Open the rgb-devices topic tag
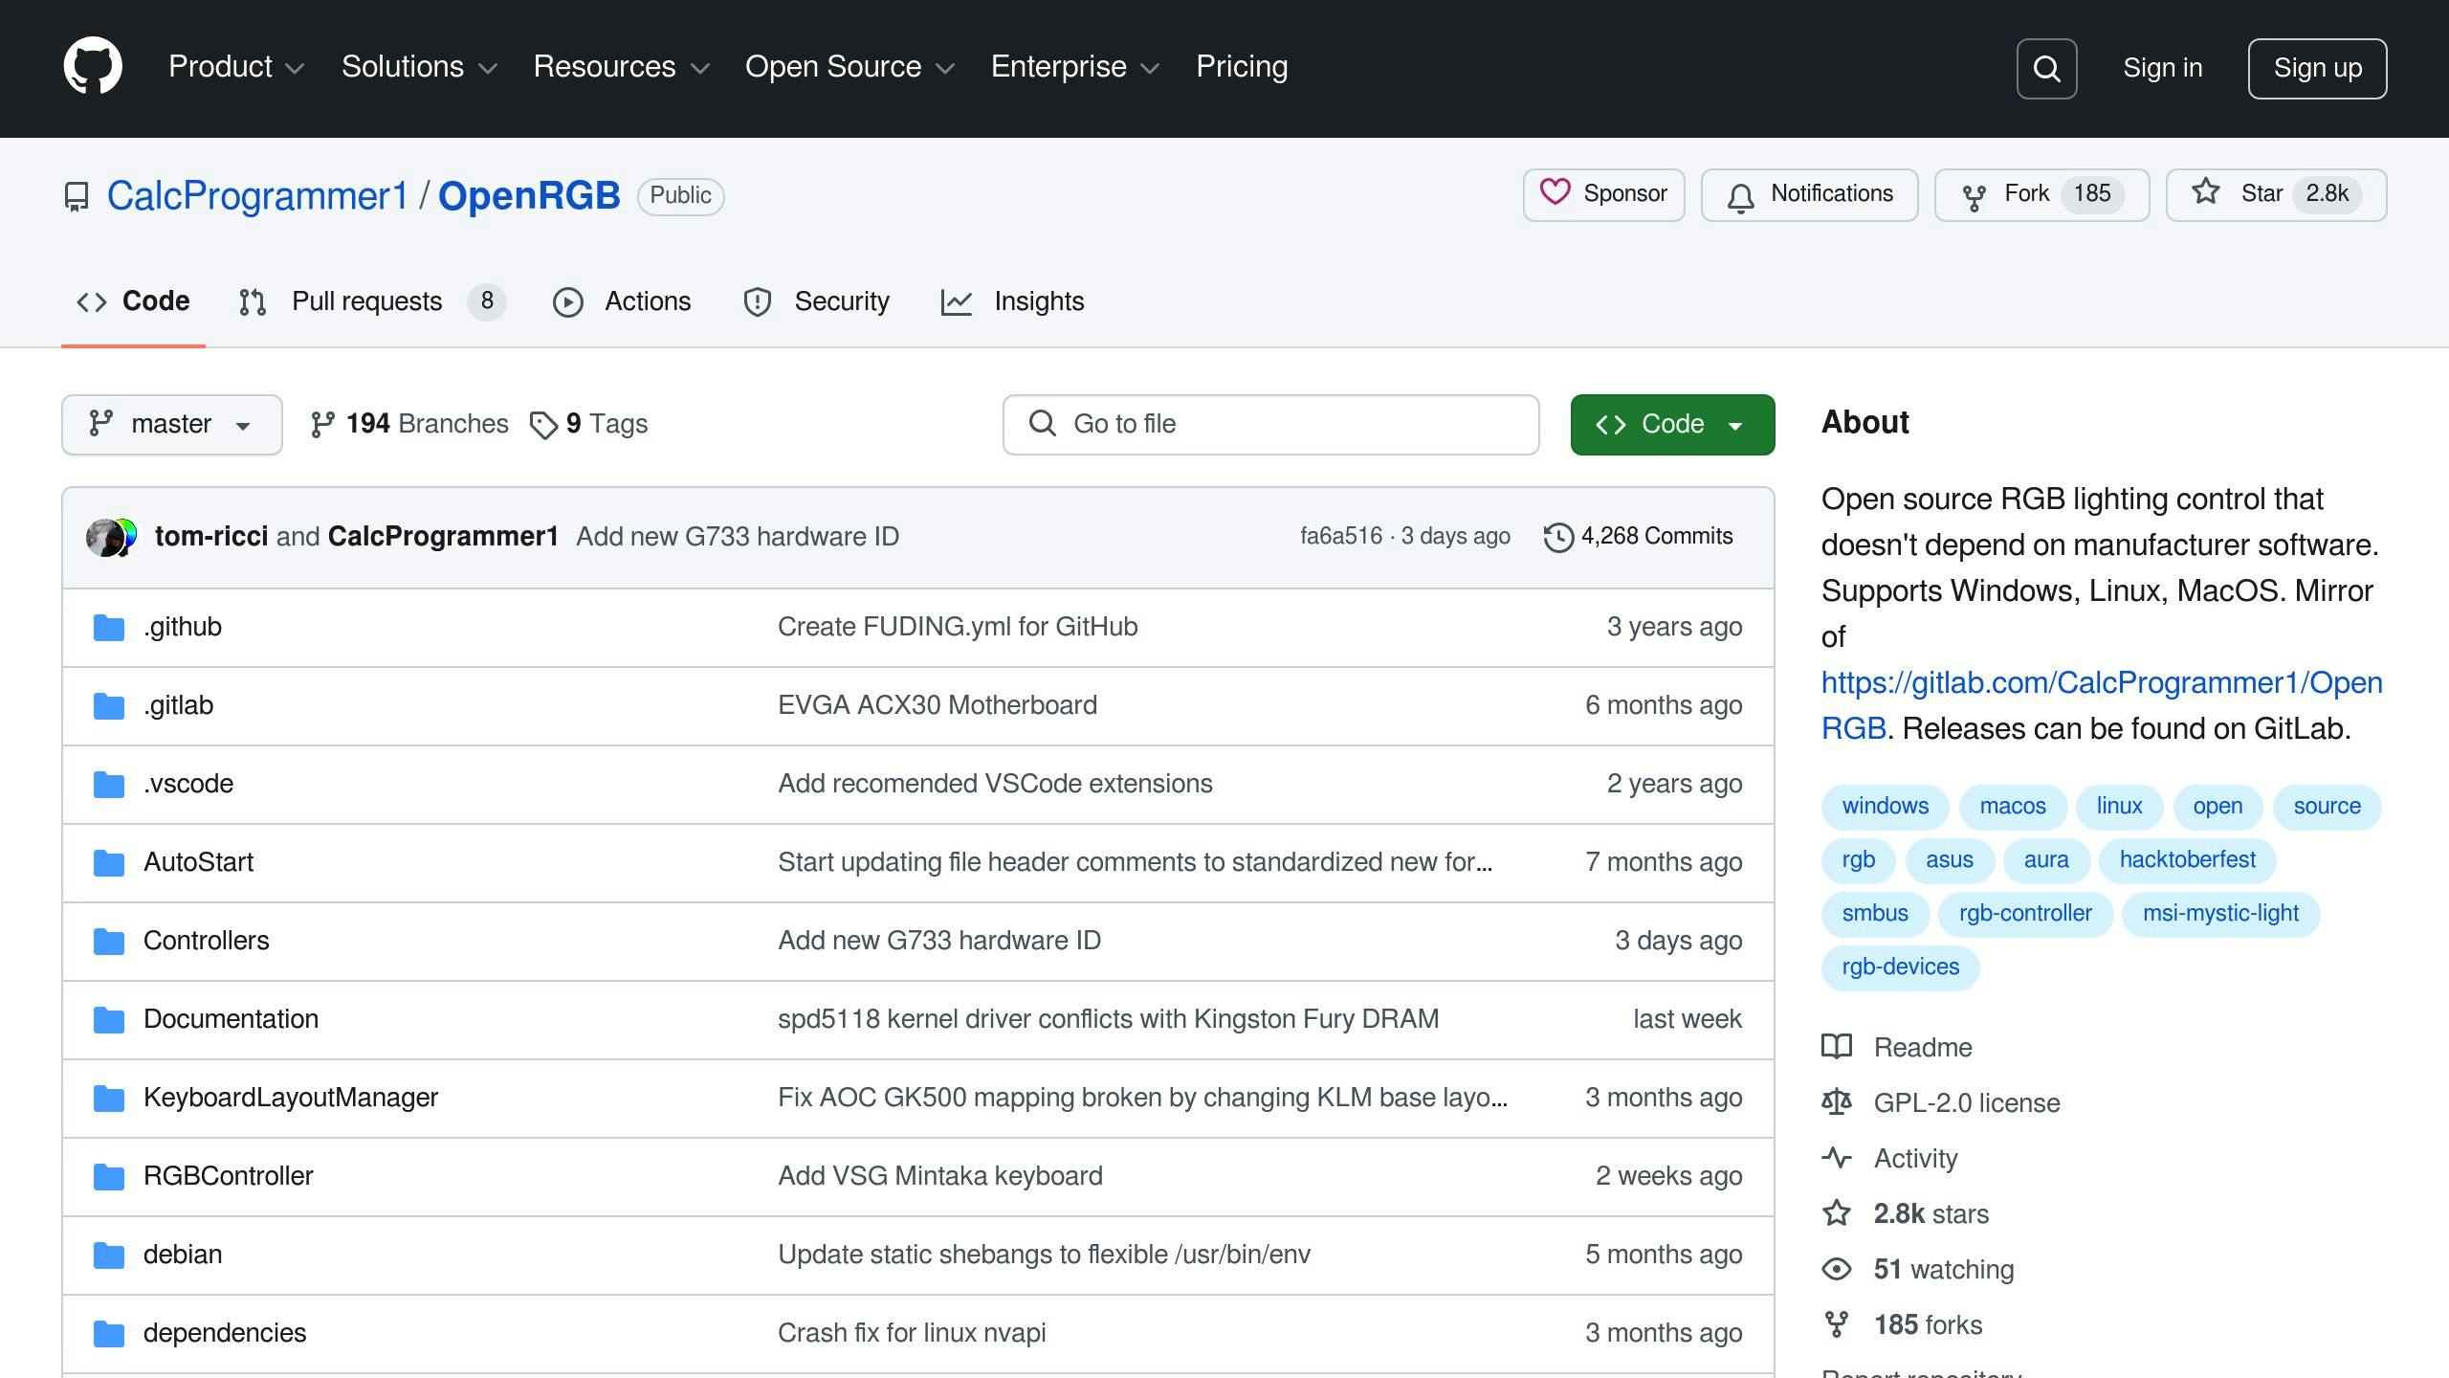This screenshot has width=2449, height=1378. click(1900, 967)
